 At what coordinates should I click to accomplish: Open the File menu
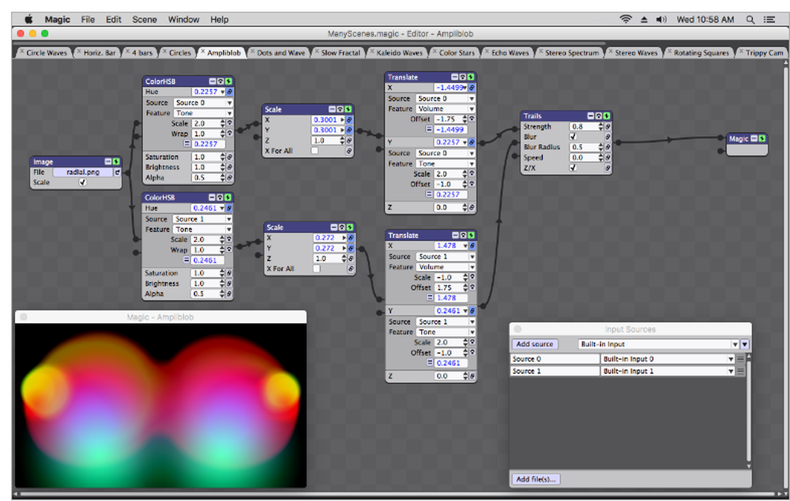pyautogui.click(x=88, y=19)
